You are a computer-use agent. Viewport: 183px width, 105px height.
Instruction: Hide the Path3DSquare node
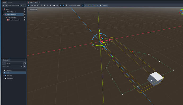[x=25, y=12]
